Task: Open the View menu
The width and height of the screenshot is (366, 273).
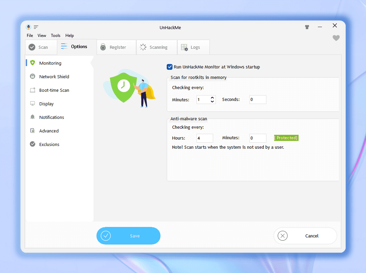Action: tap(42, 36)
